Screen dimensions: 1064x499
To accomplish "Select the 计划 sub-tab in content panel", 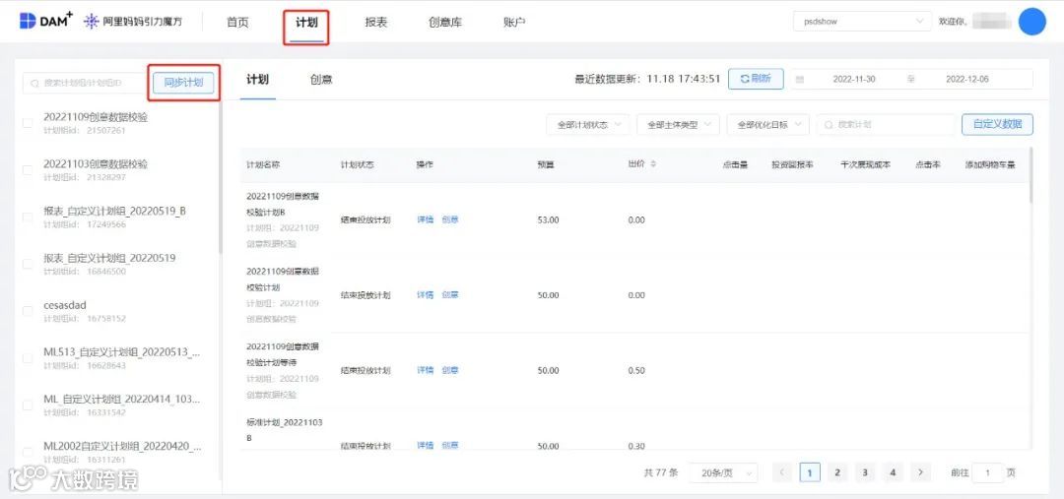I will tap(258, 80).
